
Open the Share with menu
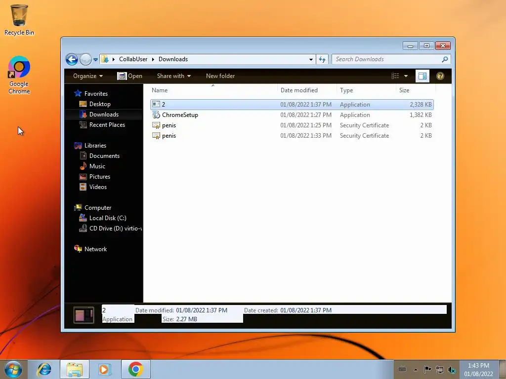[174, 76]
